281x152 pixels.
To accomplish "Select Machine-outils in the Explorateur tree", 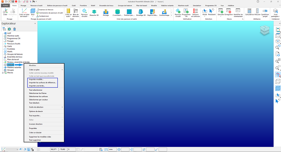I will click(x=14, y=36).
